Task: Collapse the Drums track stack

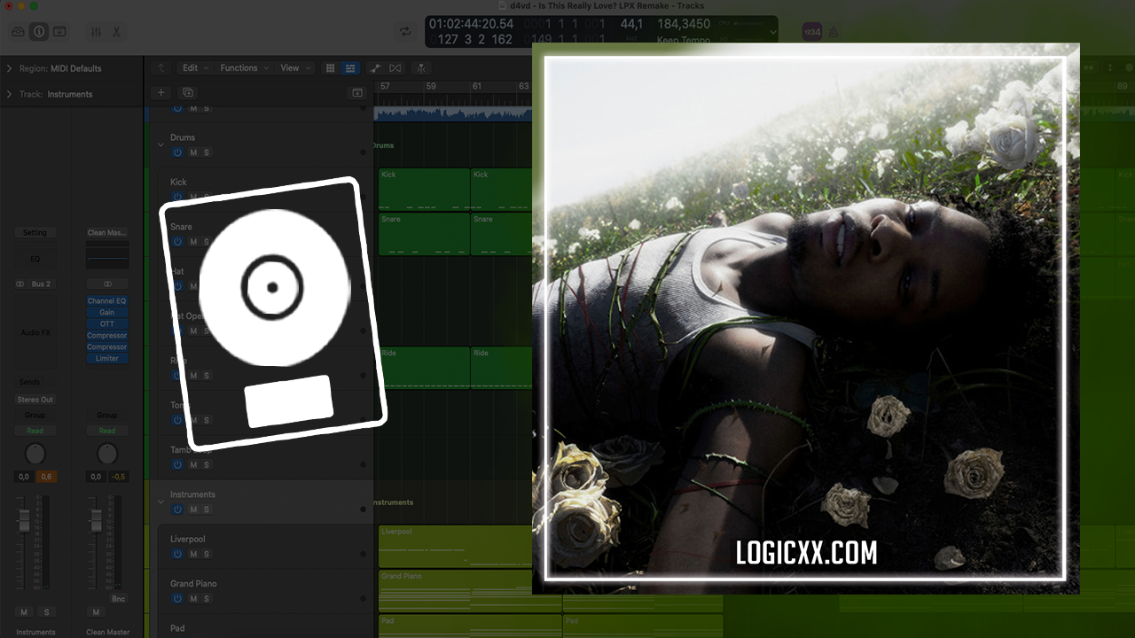Action: coord(160,144)
